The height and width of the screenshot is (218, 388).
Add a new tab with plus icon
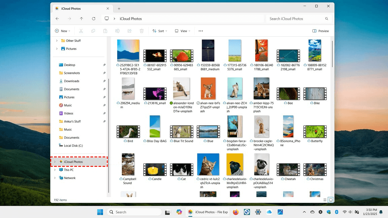click(x=119, y=9)
